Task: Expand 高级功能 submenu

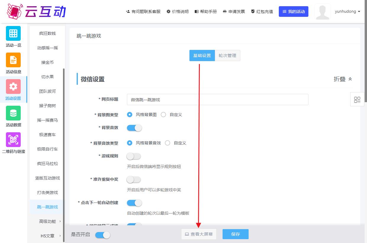Action: (x=47, y=221)
